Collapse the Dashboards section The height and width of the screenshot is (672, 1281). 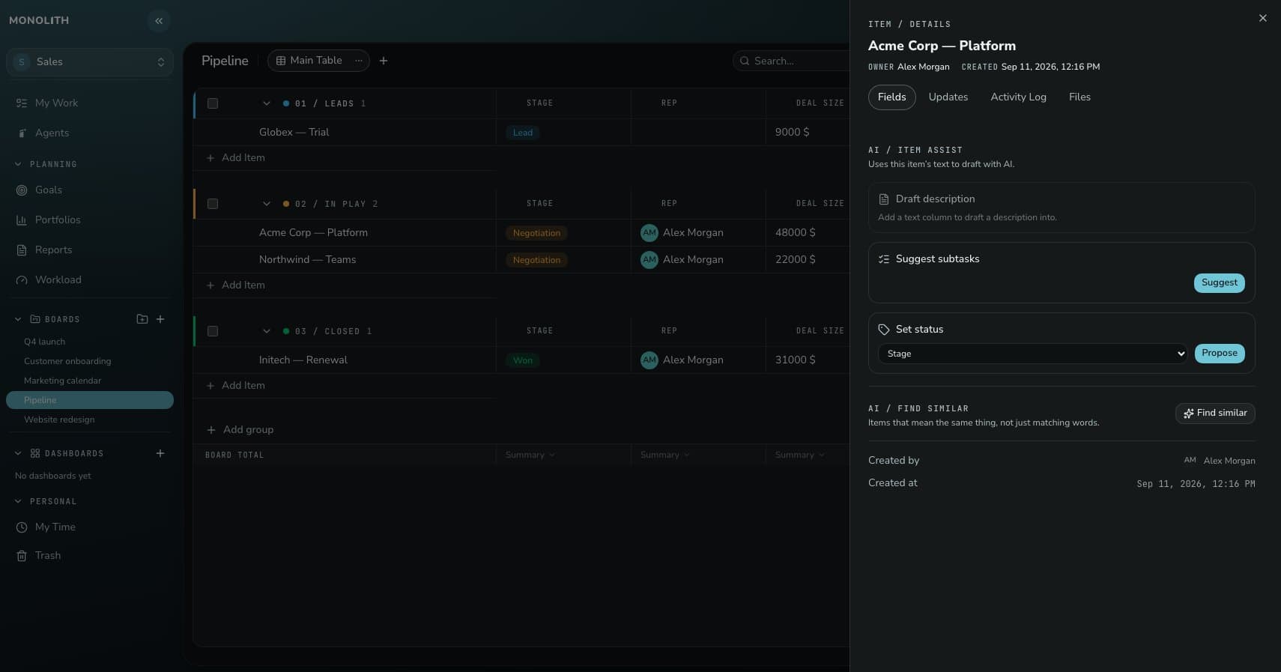point(18,453)
